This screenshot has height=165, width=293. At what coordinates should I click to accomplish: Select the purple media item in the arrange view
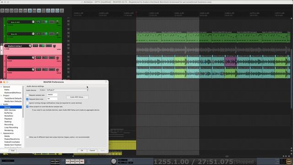[x=231, y=61]
